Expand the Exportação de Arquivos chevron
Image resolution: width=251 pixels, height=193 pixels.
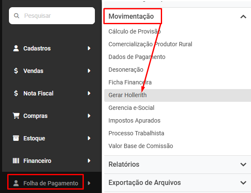pyautogui.click(x=243, y=183)
